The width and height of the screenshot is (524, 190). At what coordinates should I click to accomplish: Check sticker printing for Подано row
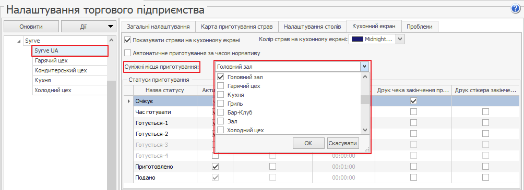pyautogui.click(x=486, y=178)
